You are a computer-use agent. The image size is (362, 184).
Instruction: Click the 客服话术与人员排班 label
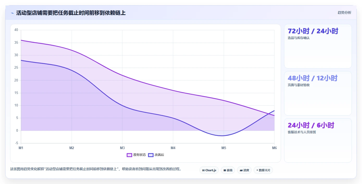[x=302, y=132]
